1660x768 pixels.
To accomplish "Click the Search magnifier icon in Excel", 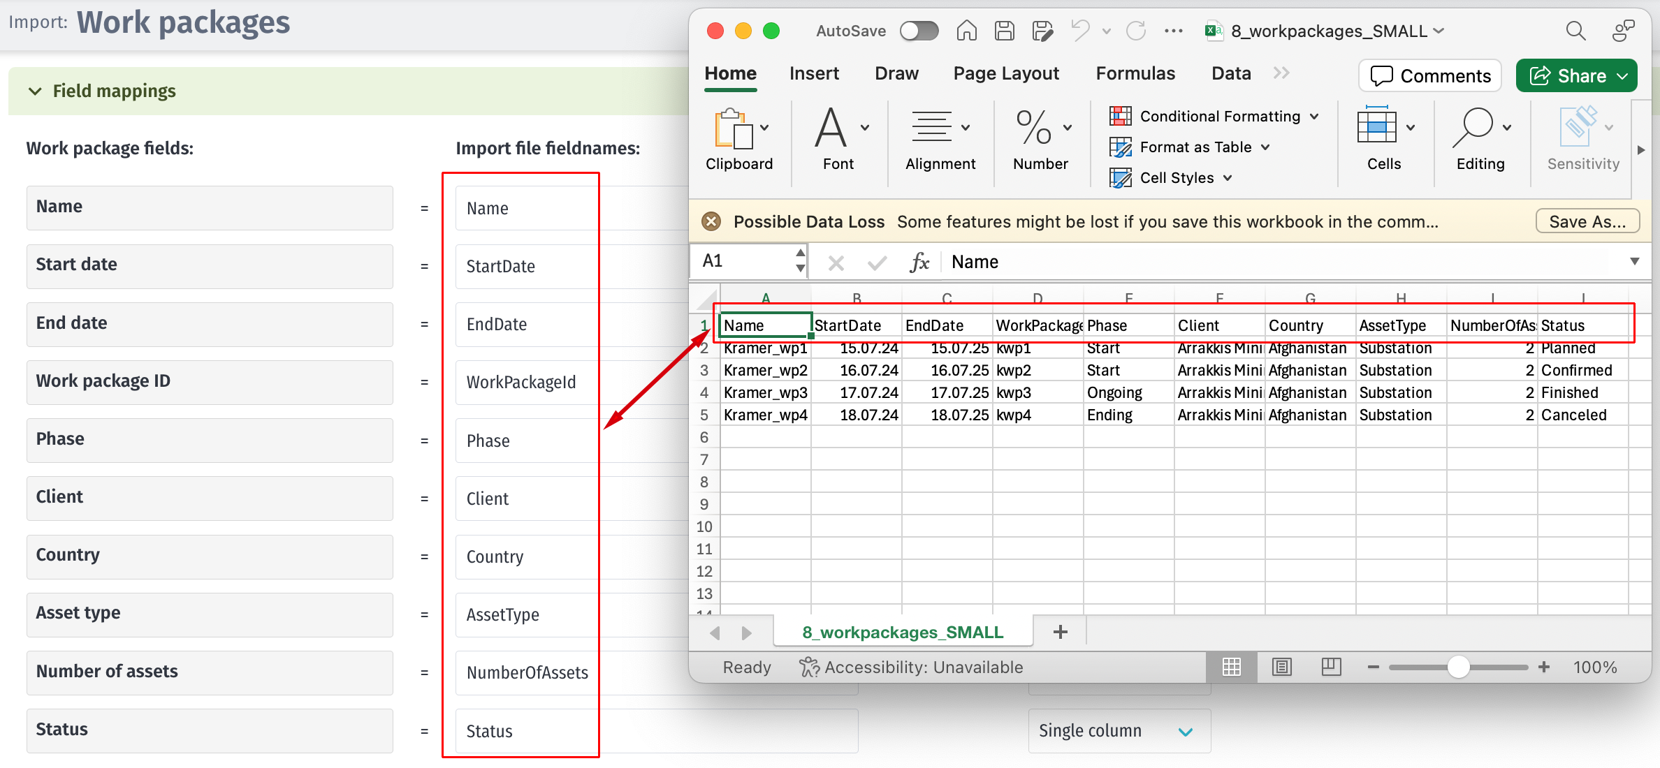I will pyautogui.click(x=1575, y=31).
